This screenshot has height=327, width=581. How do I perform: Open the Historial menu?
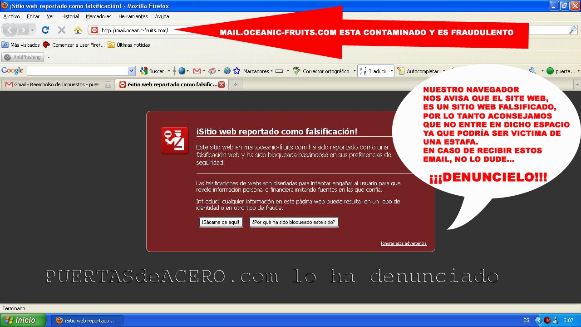click(x=70, y=16)
